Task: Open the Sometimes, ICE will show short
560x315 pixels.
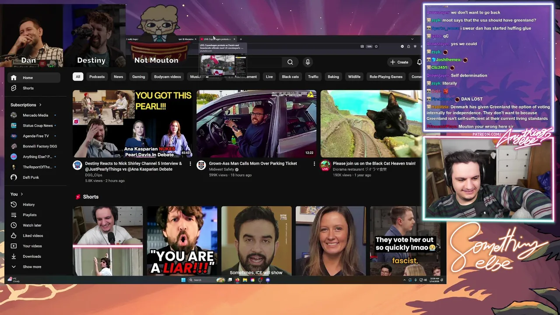Action: click(256, 241)
